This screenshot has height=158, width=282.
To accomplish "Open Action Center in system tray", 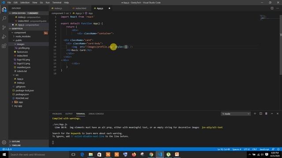I will tap(267, 154).
